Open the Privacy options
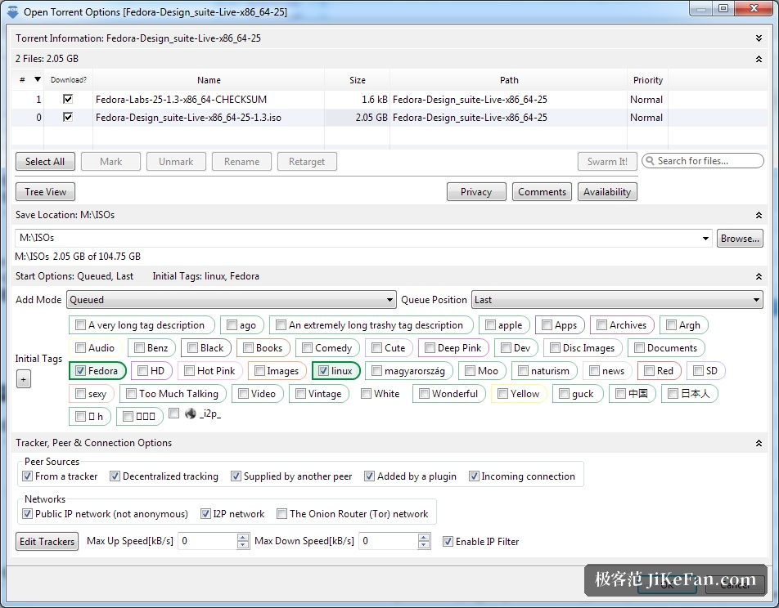Screen dimensions: 779x608 click(476, 192)
